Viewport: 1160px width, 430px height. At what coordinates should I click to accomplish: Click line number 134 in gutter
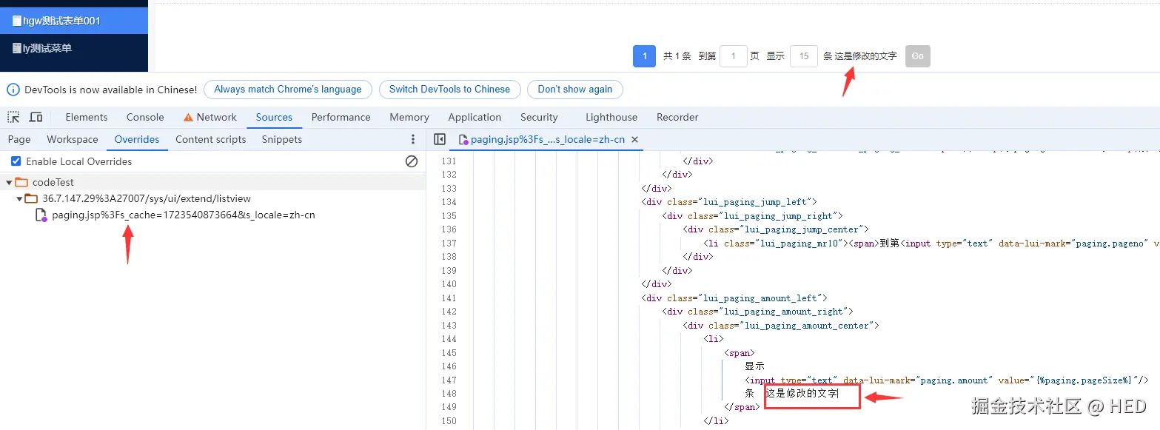click(449, 202)
